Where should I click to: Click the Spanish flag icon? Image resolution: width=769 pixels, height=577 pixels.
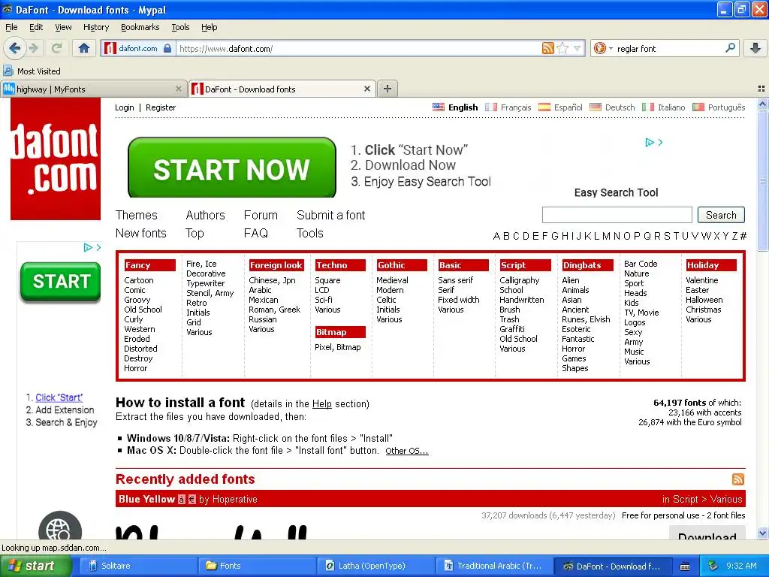544,107
